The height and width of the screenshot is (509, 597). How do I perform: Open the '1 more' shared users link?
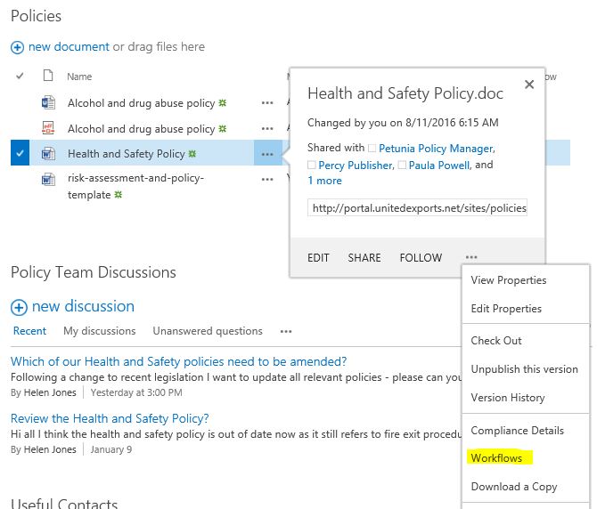tap(324, 181)
